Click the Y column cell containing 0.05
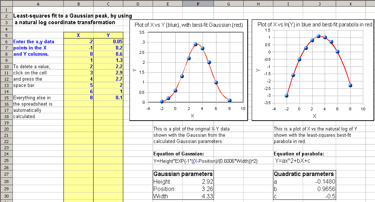This screenshot has width=375, height=202. (108, 41)
